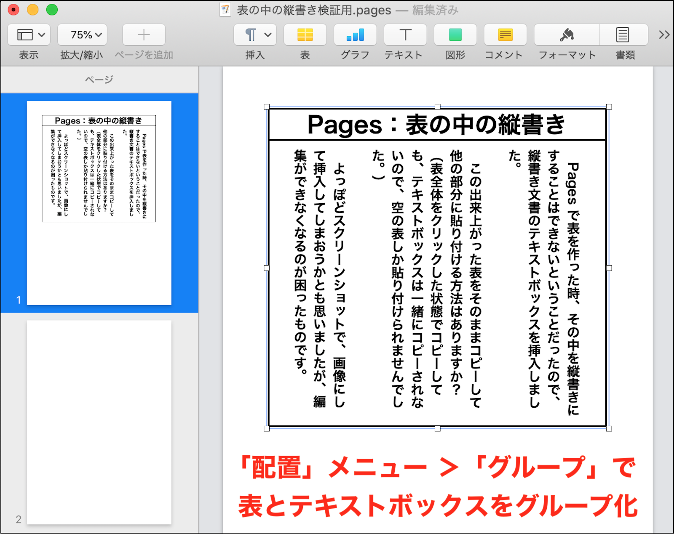This screenshot has height=534, width=674.
Task: Click the bottom-right selection handle of group
Action: click(609, 428)
